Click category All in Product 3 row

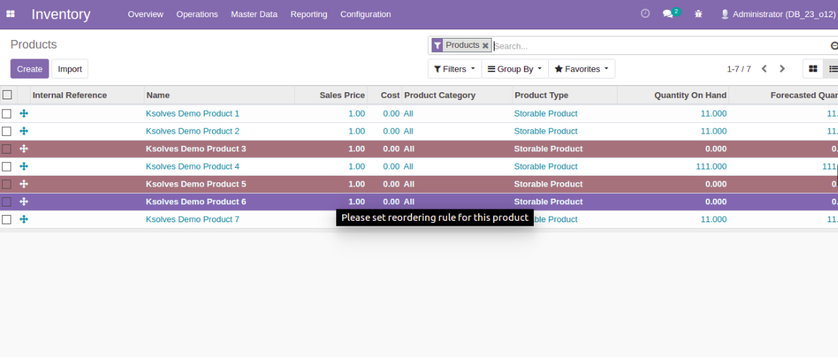pyautogui.click(x=409, y=149)
